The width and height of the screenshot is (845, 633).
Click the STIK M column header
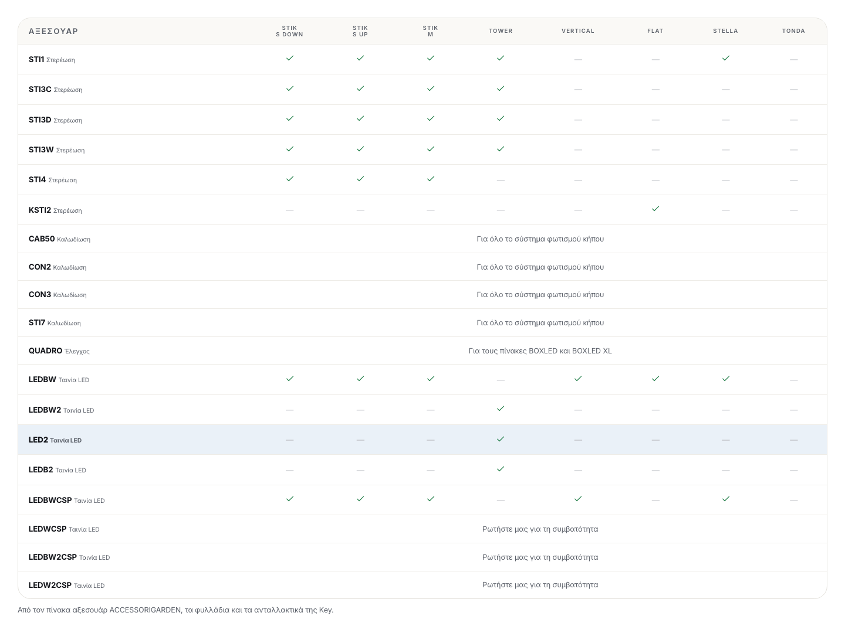point(431,31)
